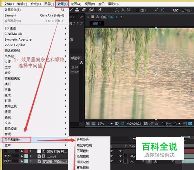The image size is (194, 170).
Task: Open the workspace camera sync icon
Action: 176,10
